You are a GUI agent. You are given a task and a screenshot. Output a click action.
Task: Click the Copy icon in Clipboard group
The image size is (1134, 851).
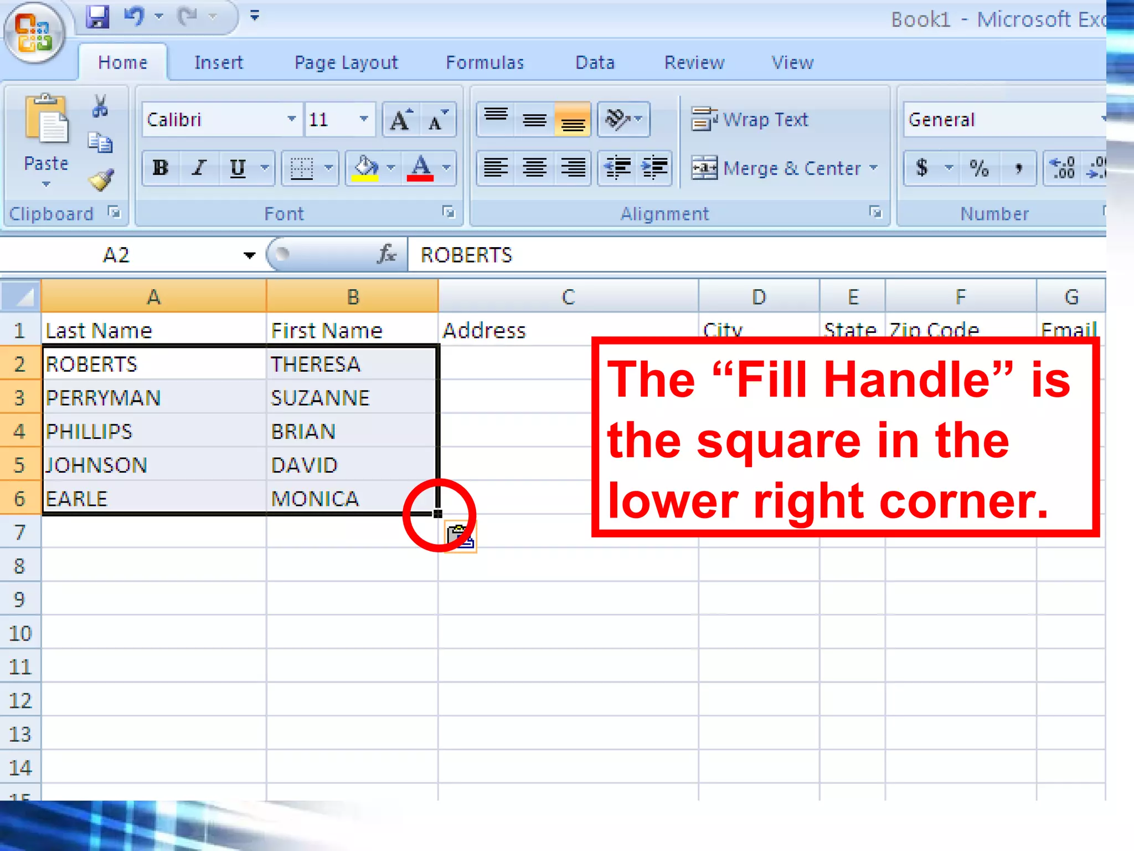click(x=100, y=143)
